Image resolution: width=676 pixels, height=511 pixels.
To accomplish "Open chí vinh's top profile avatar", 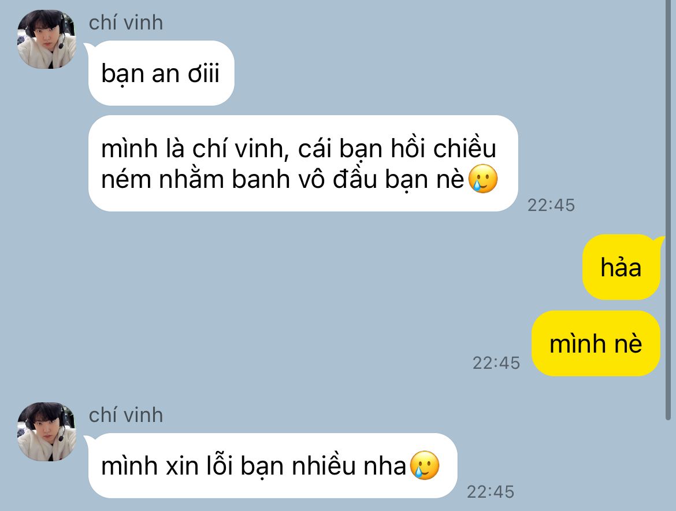I will [x=47, y=39].
